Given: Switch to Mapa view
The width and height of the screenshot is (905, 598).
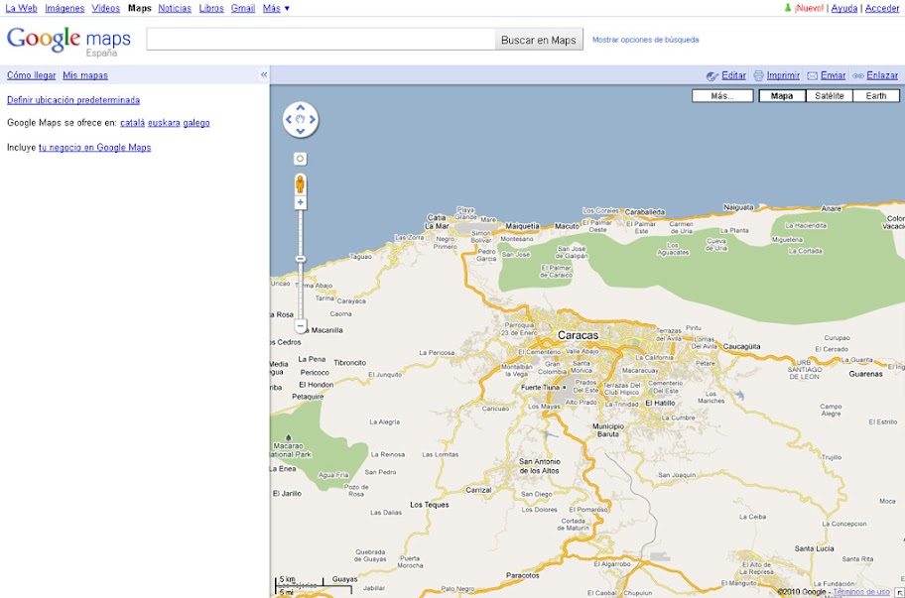Looking at the screenshot, I should tap(782, 96).
